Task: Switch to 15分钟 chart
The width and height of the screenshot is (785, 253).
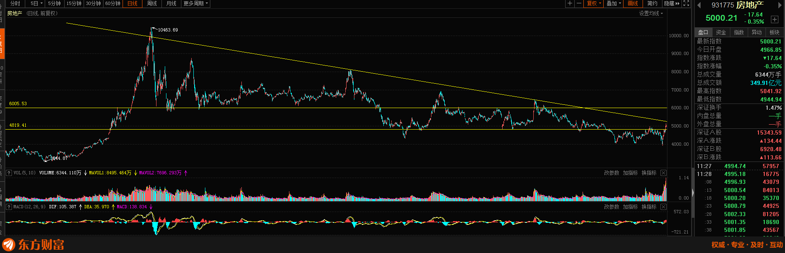Action: point(74,3)
